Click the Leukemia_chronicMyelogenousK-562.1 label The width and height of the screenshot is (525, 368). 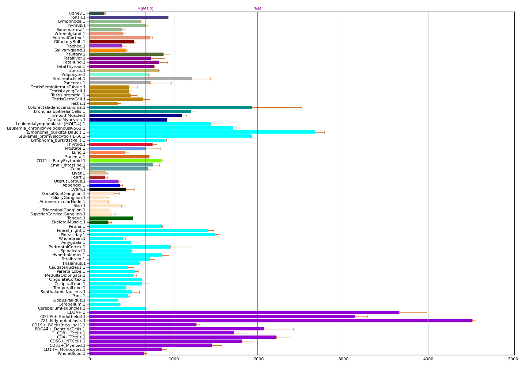tap(46, 128)
